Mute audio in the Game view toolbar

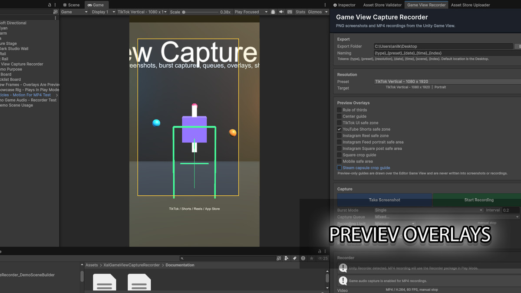[x=281, y=12]
